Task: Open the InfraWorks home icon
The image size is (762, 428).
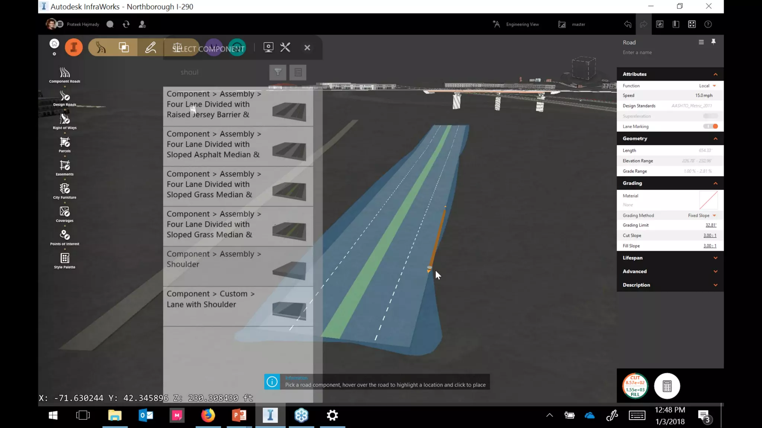Action: click(54, 44)
